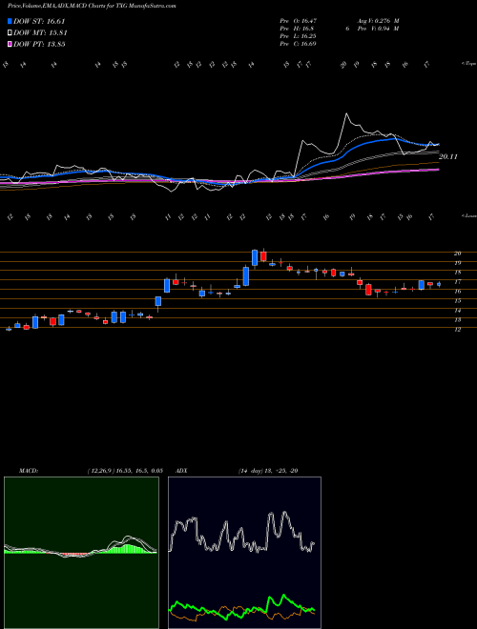The image size is (477, 629).
Task: Click ADX parameters '(14 day) 18, +25, -20'
Action: coord(268,471)
